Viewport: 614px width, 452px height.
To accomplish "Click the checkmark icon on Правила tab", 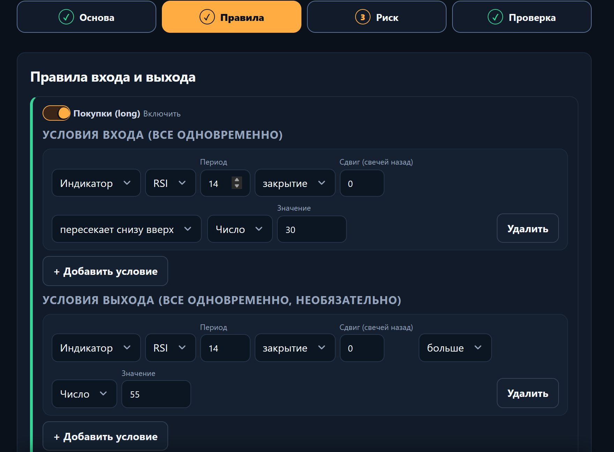I will tap(207, 17).
